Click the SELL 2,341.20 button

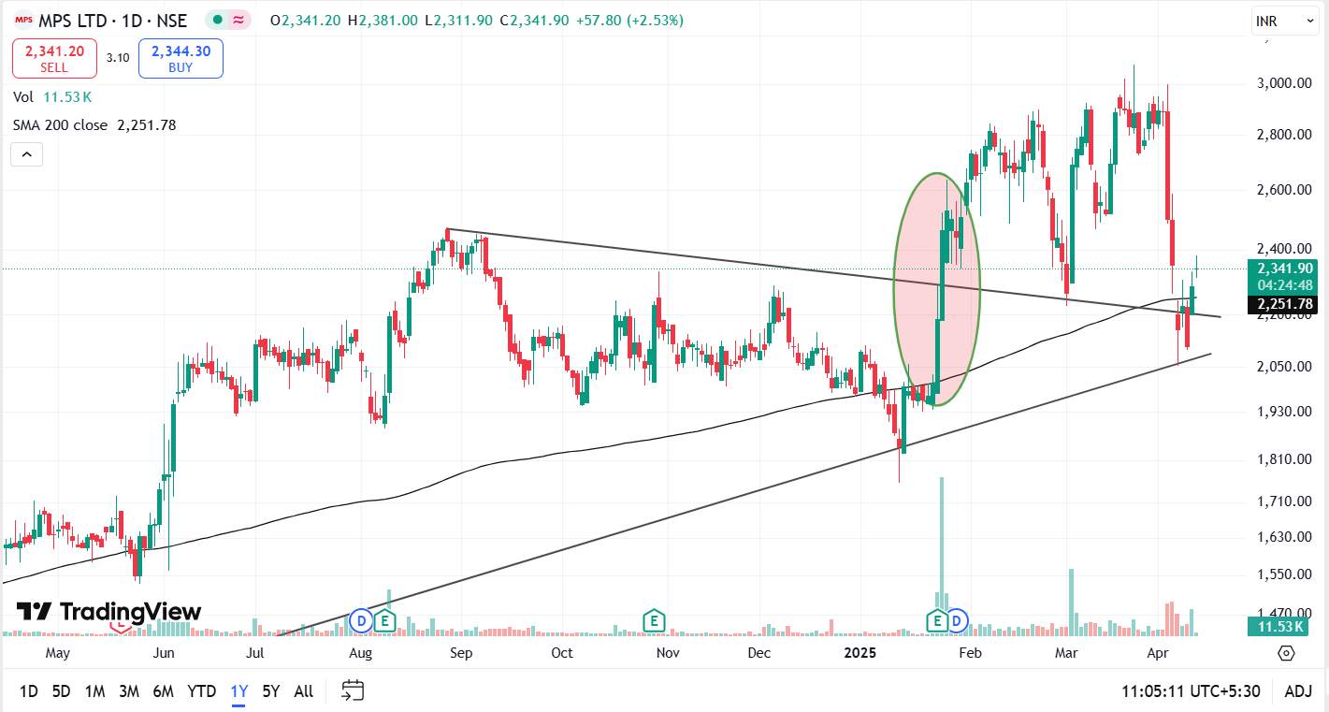point(54,59)
